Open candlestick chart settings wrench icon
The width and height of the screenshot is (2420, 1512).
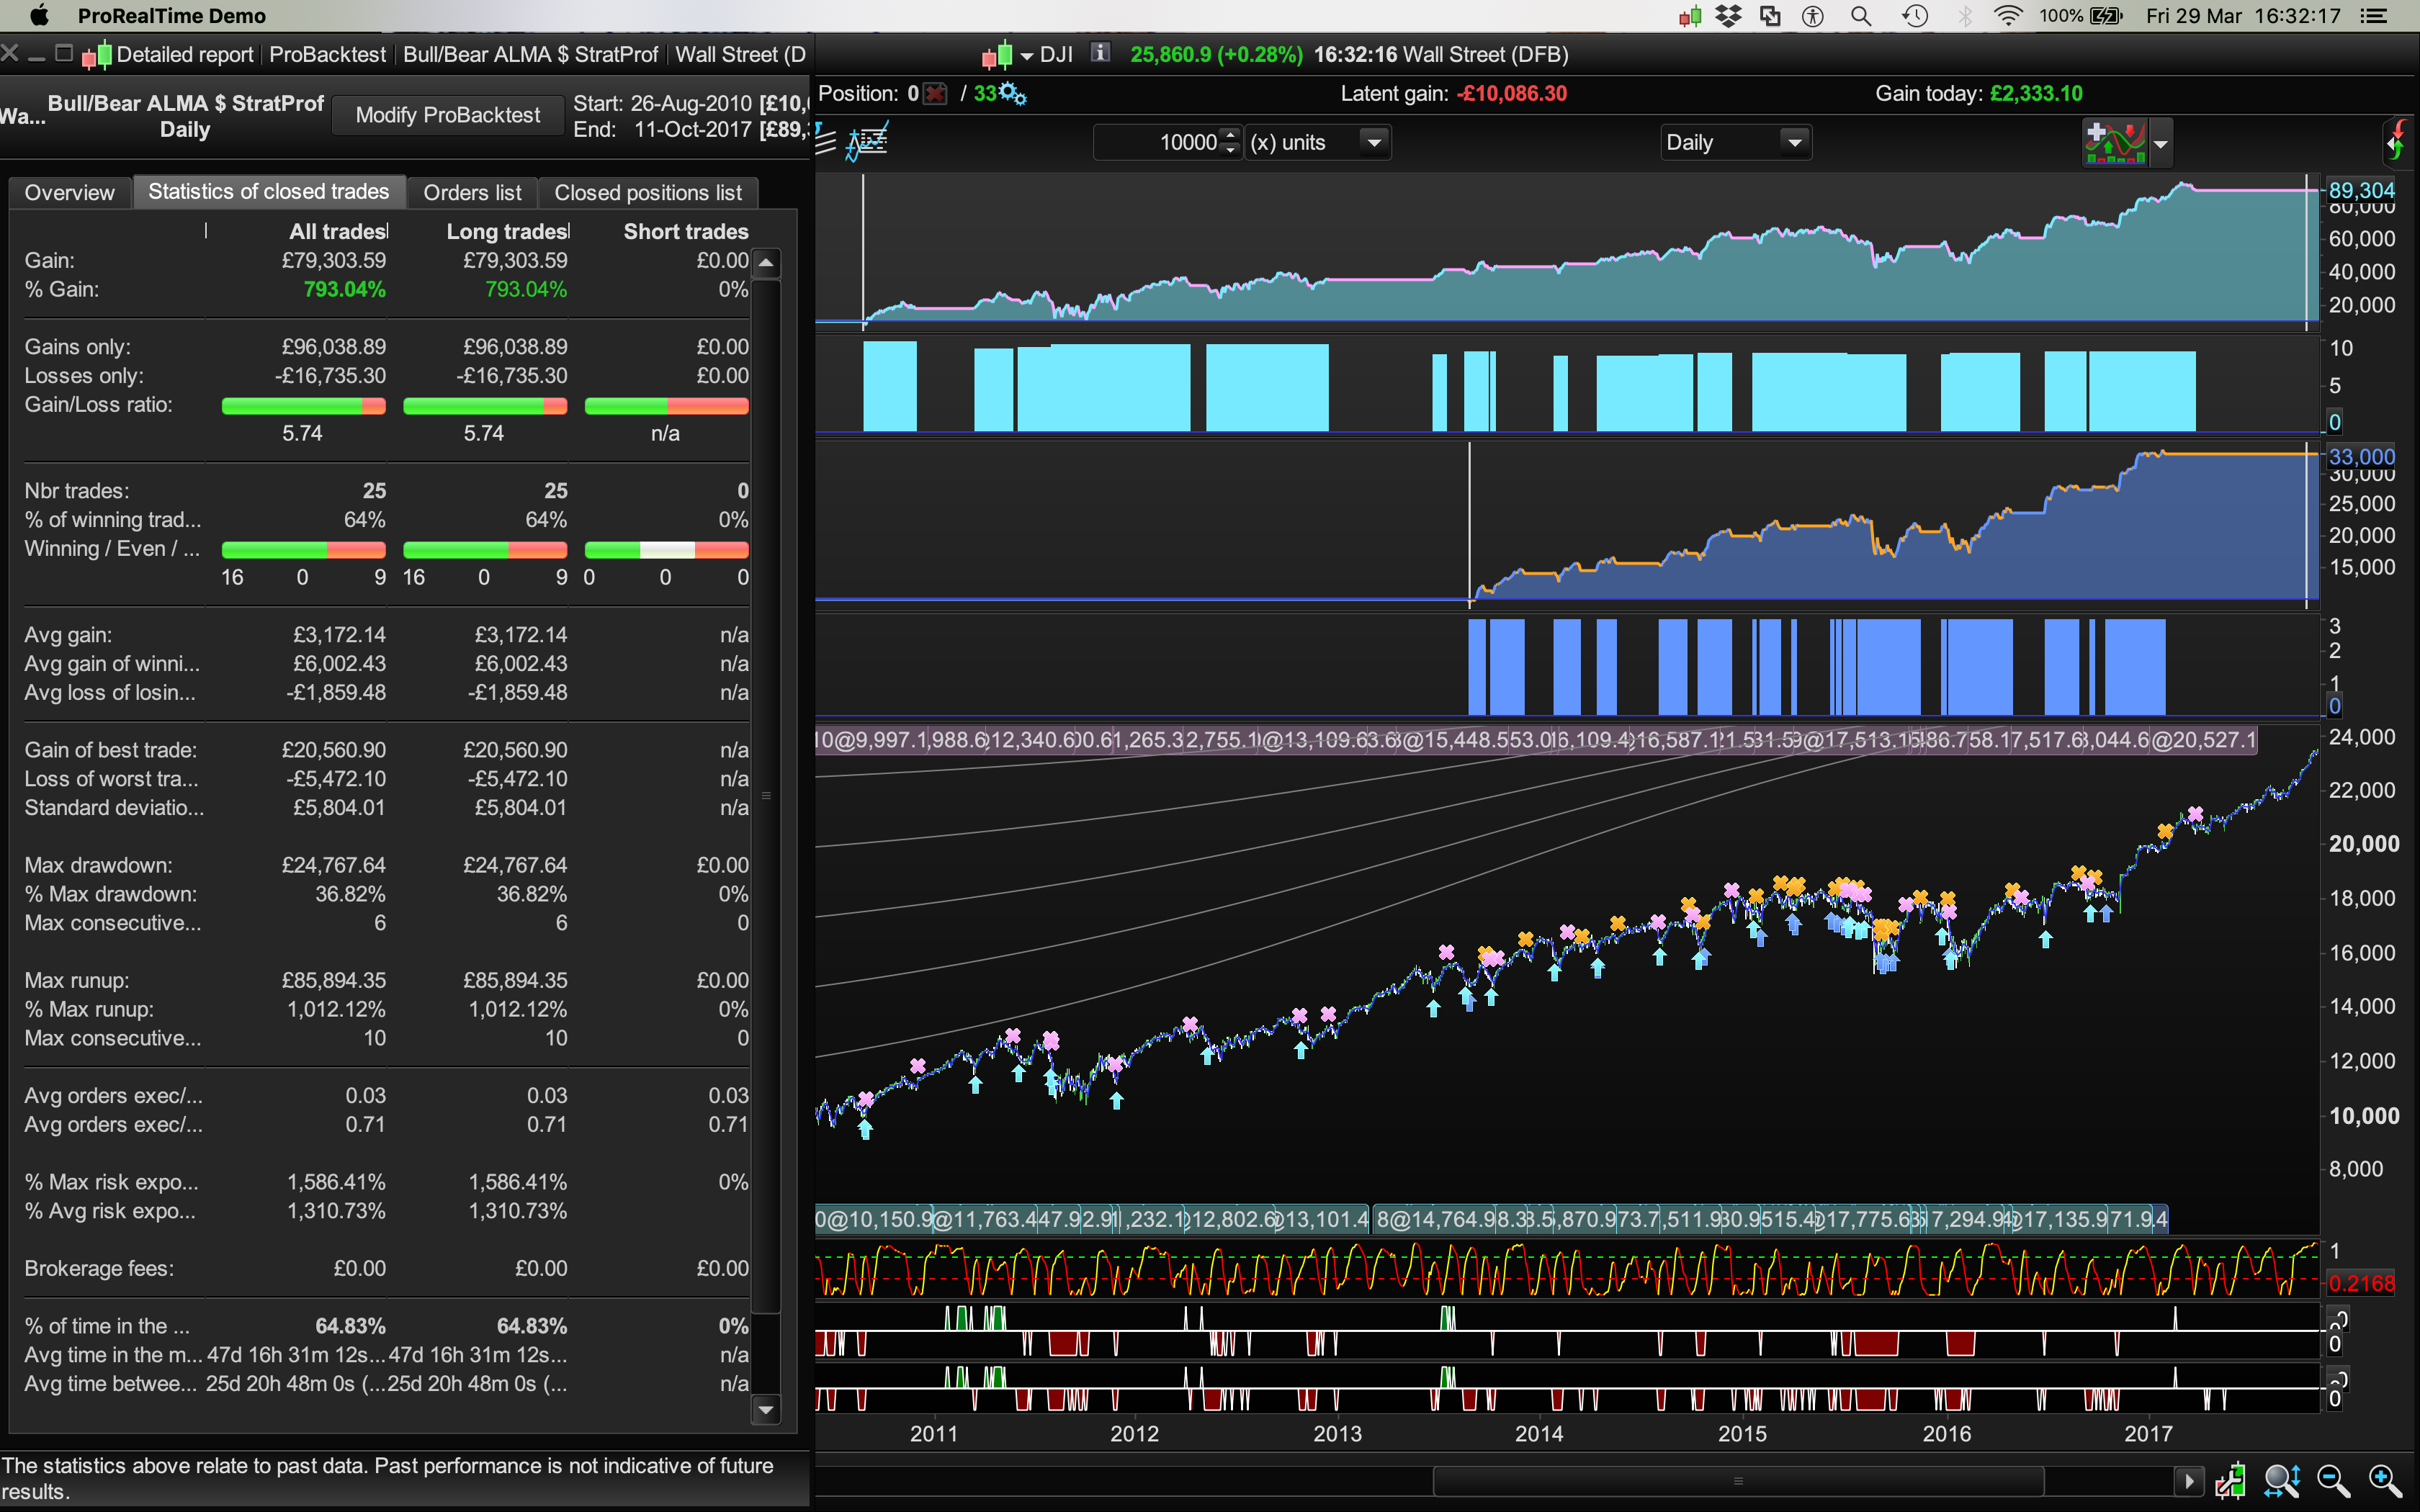pyautogui.click(x=2230, y=1480)
